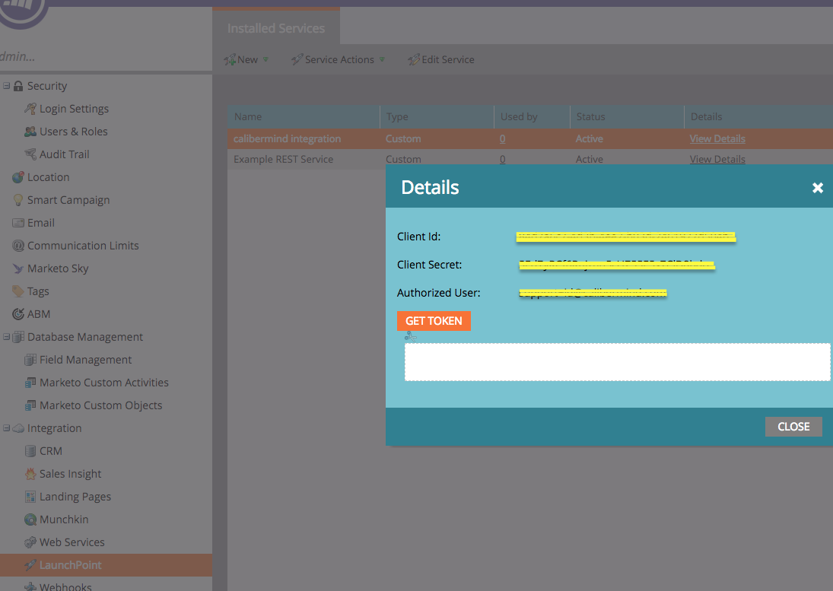Select the Email envelope icon
This screenshot has width=833, height=591.
(x=18, y=223)
